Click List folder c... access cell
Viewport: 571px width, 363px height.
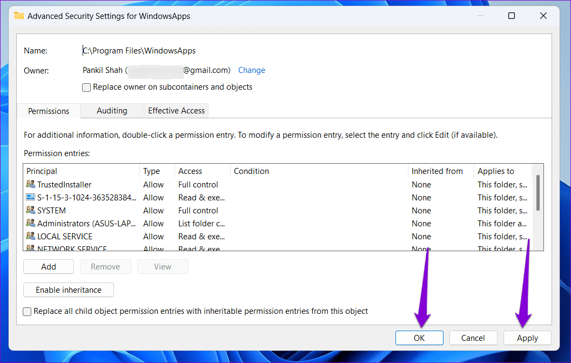201,224
